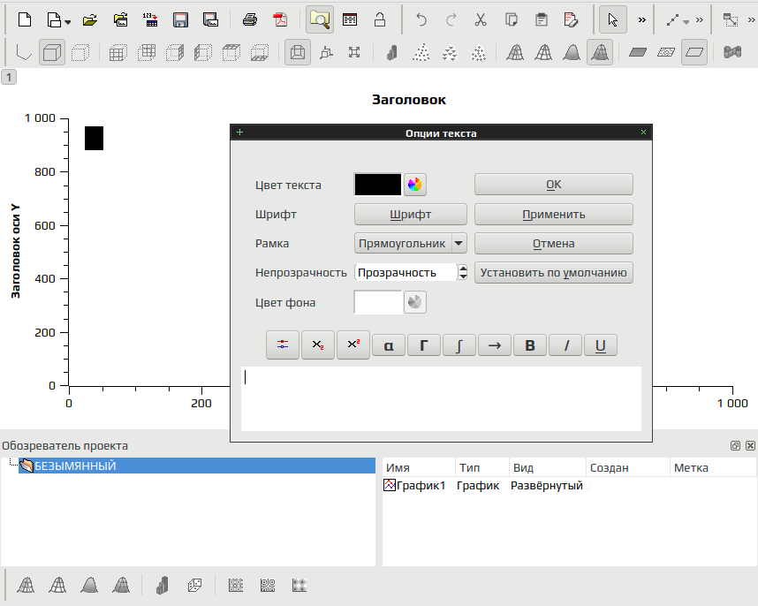
Task: Apply bold with the B button
Action: pos(530,345)
